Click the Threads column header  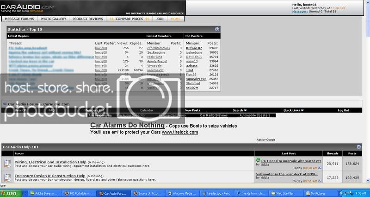point(332,153)
